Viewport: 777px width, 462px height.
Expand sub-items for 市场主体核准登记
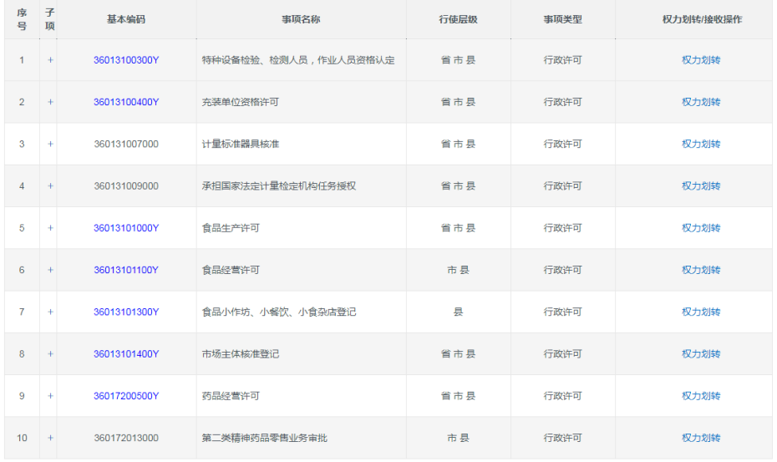pyautogui.click(x=50, y=354)
